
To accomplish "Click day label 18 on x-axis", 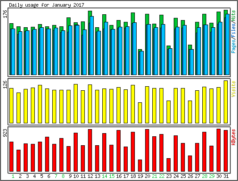I will tap(133, 176).
